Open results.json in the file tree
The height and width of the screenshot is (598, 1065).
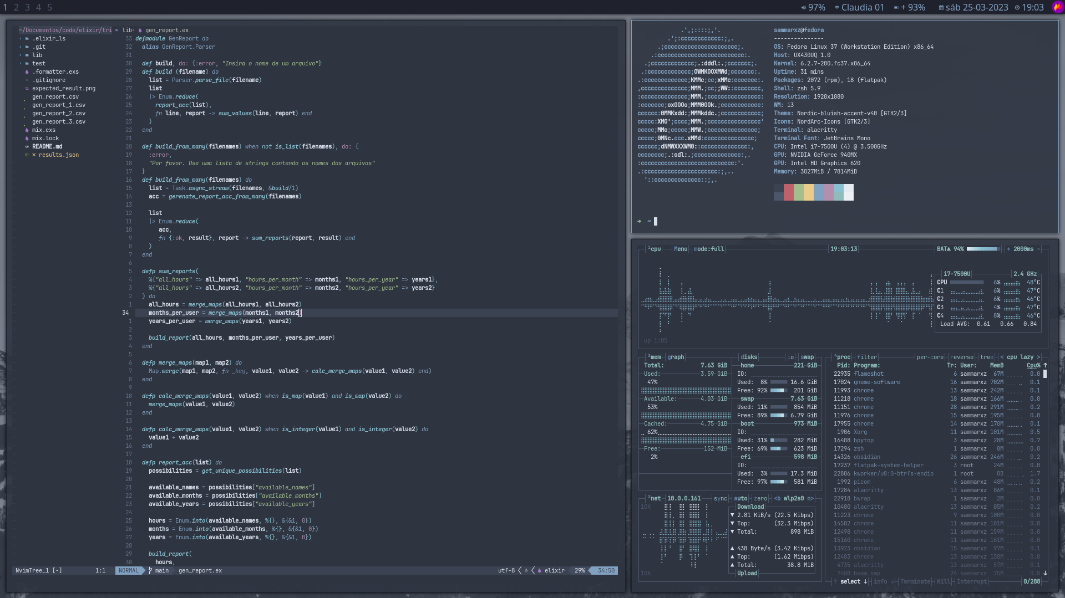click(x=59, y=155)
